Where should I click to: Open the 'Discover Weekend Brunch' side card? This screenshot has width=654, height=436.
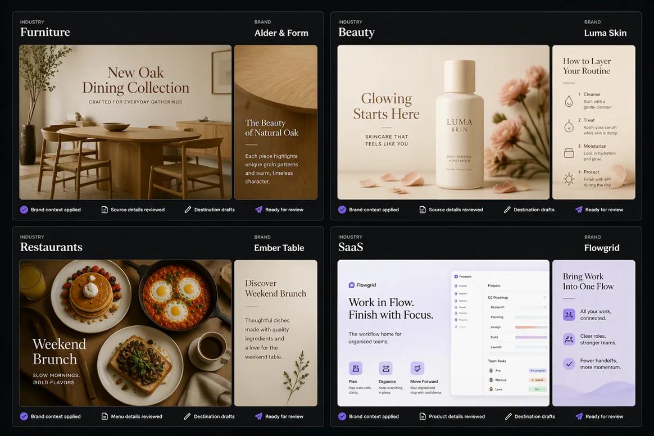(276, 333)
